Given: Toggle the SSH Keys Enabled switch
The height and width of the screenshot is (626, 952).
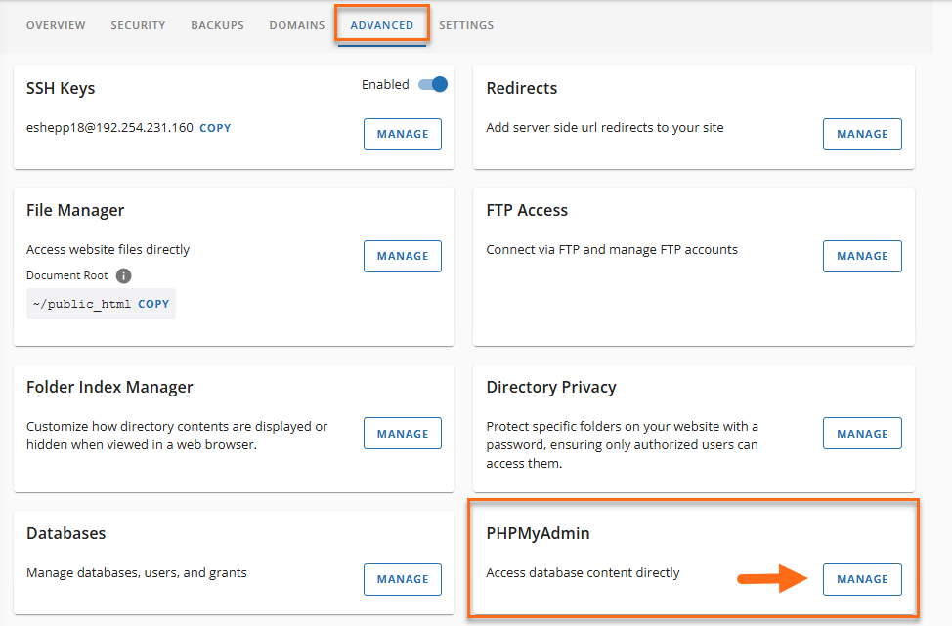Looking at the screenshot, I should click(432, 85).
